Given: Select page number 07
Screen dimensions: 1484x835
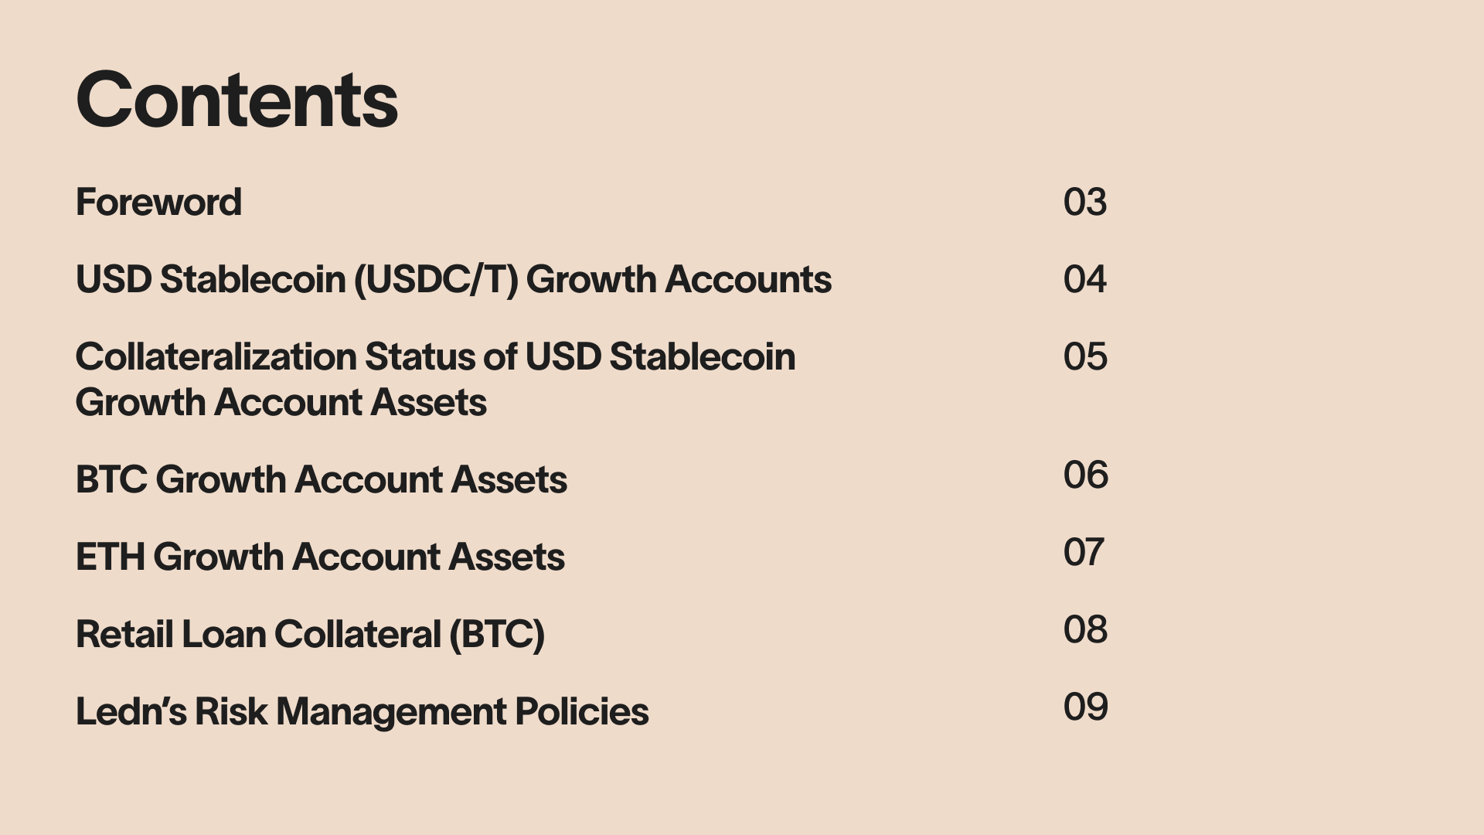Looking at the screenshot, I should tap(1084, 553).
